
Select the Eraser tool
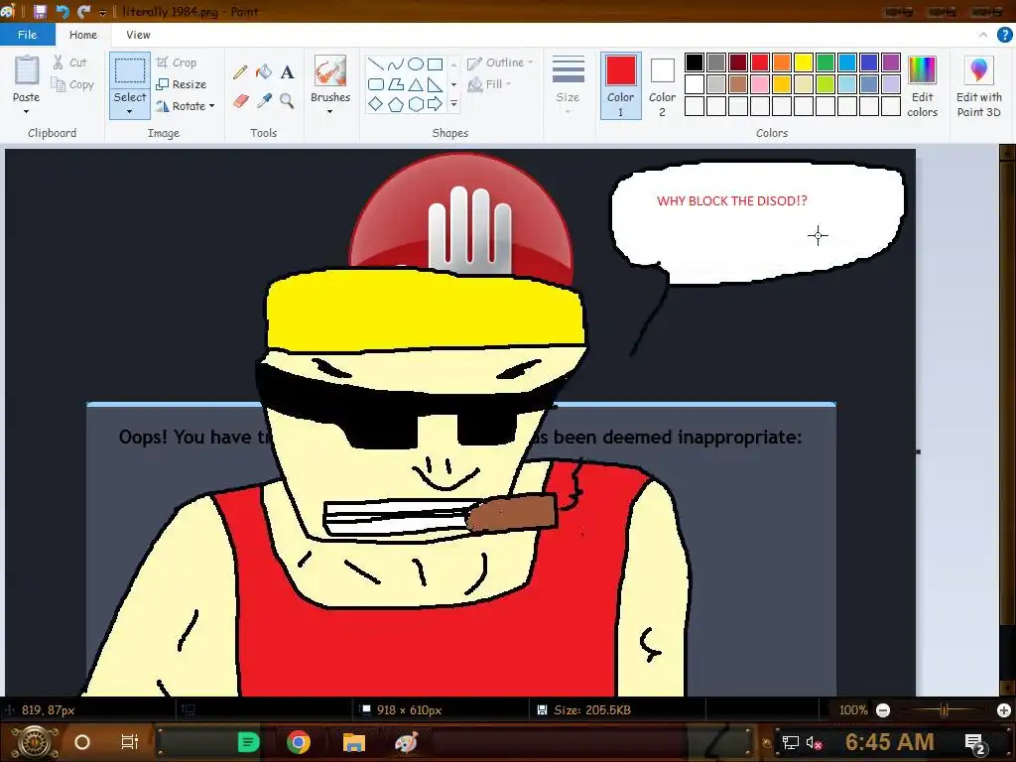tap(240, 101)
